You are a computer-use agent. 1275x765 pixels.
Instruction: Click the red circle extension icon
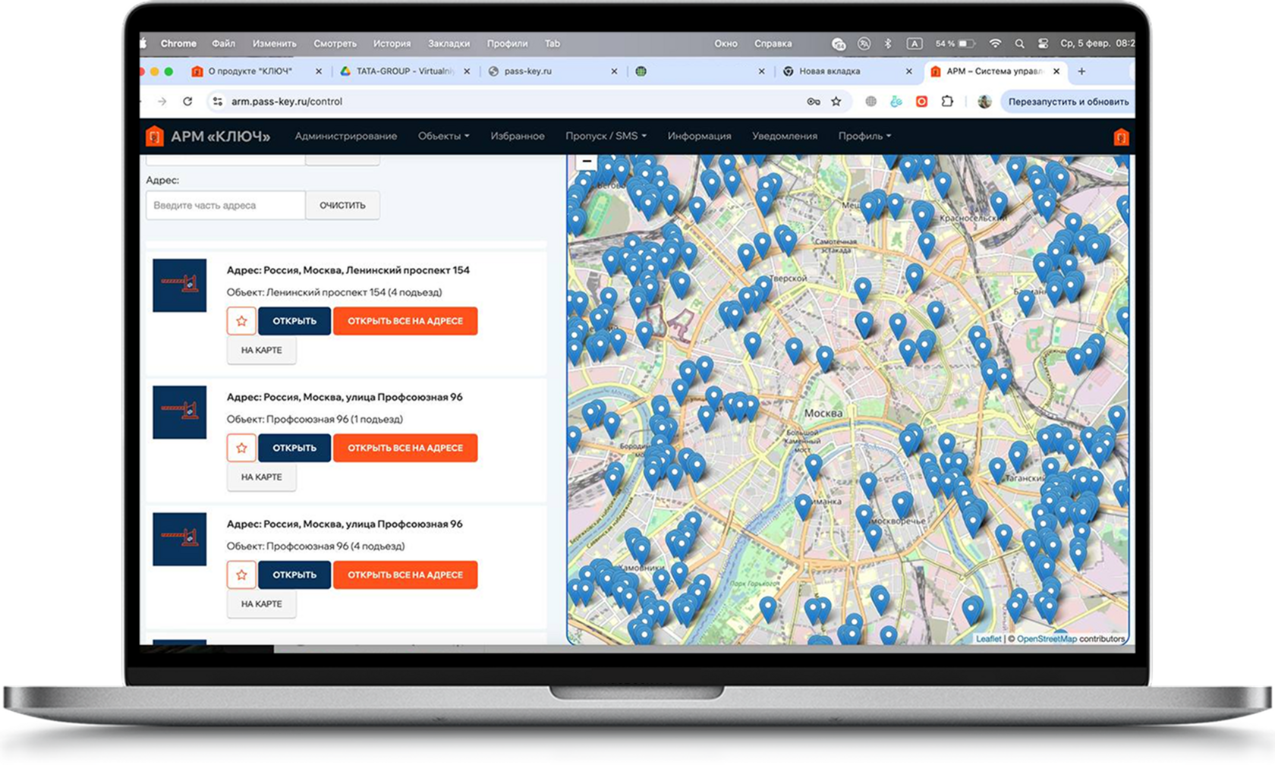pyautogui.click(x=921, y=101)
